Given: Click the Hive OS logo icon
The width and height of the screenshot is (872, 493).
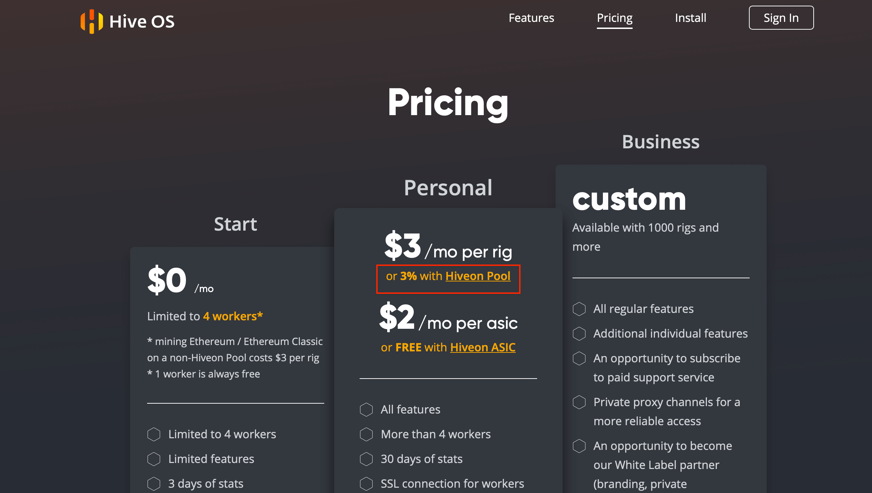Looking at the screenshot, I should tap(92, 21).
